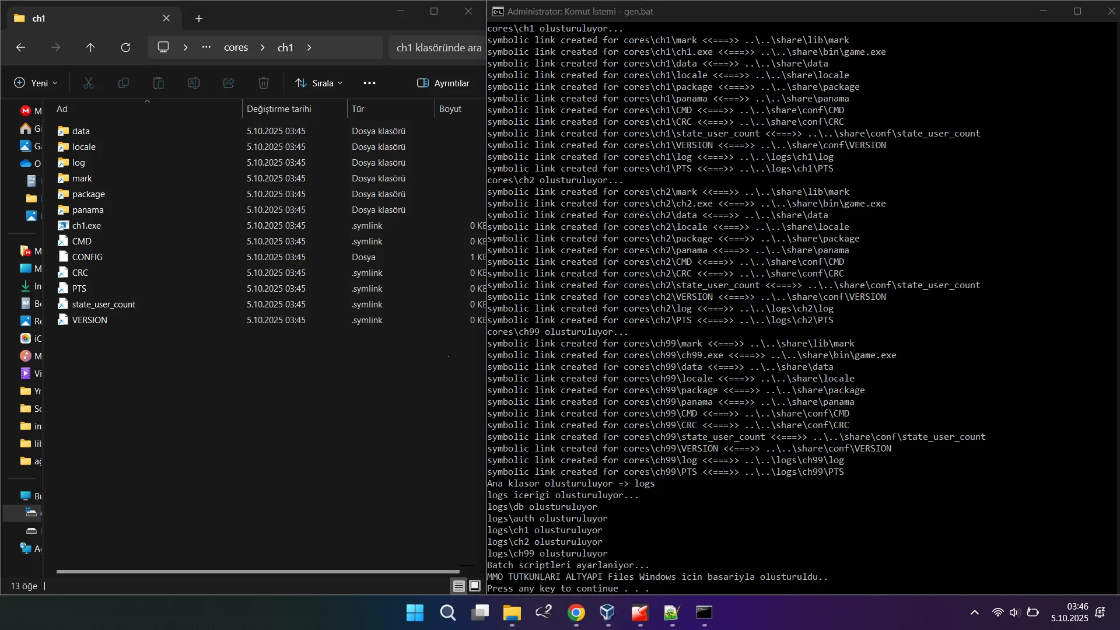Select the Rename icon in the toolbar

pos(193,83)
